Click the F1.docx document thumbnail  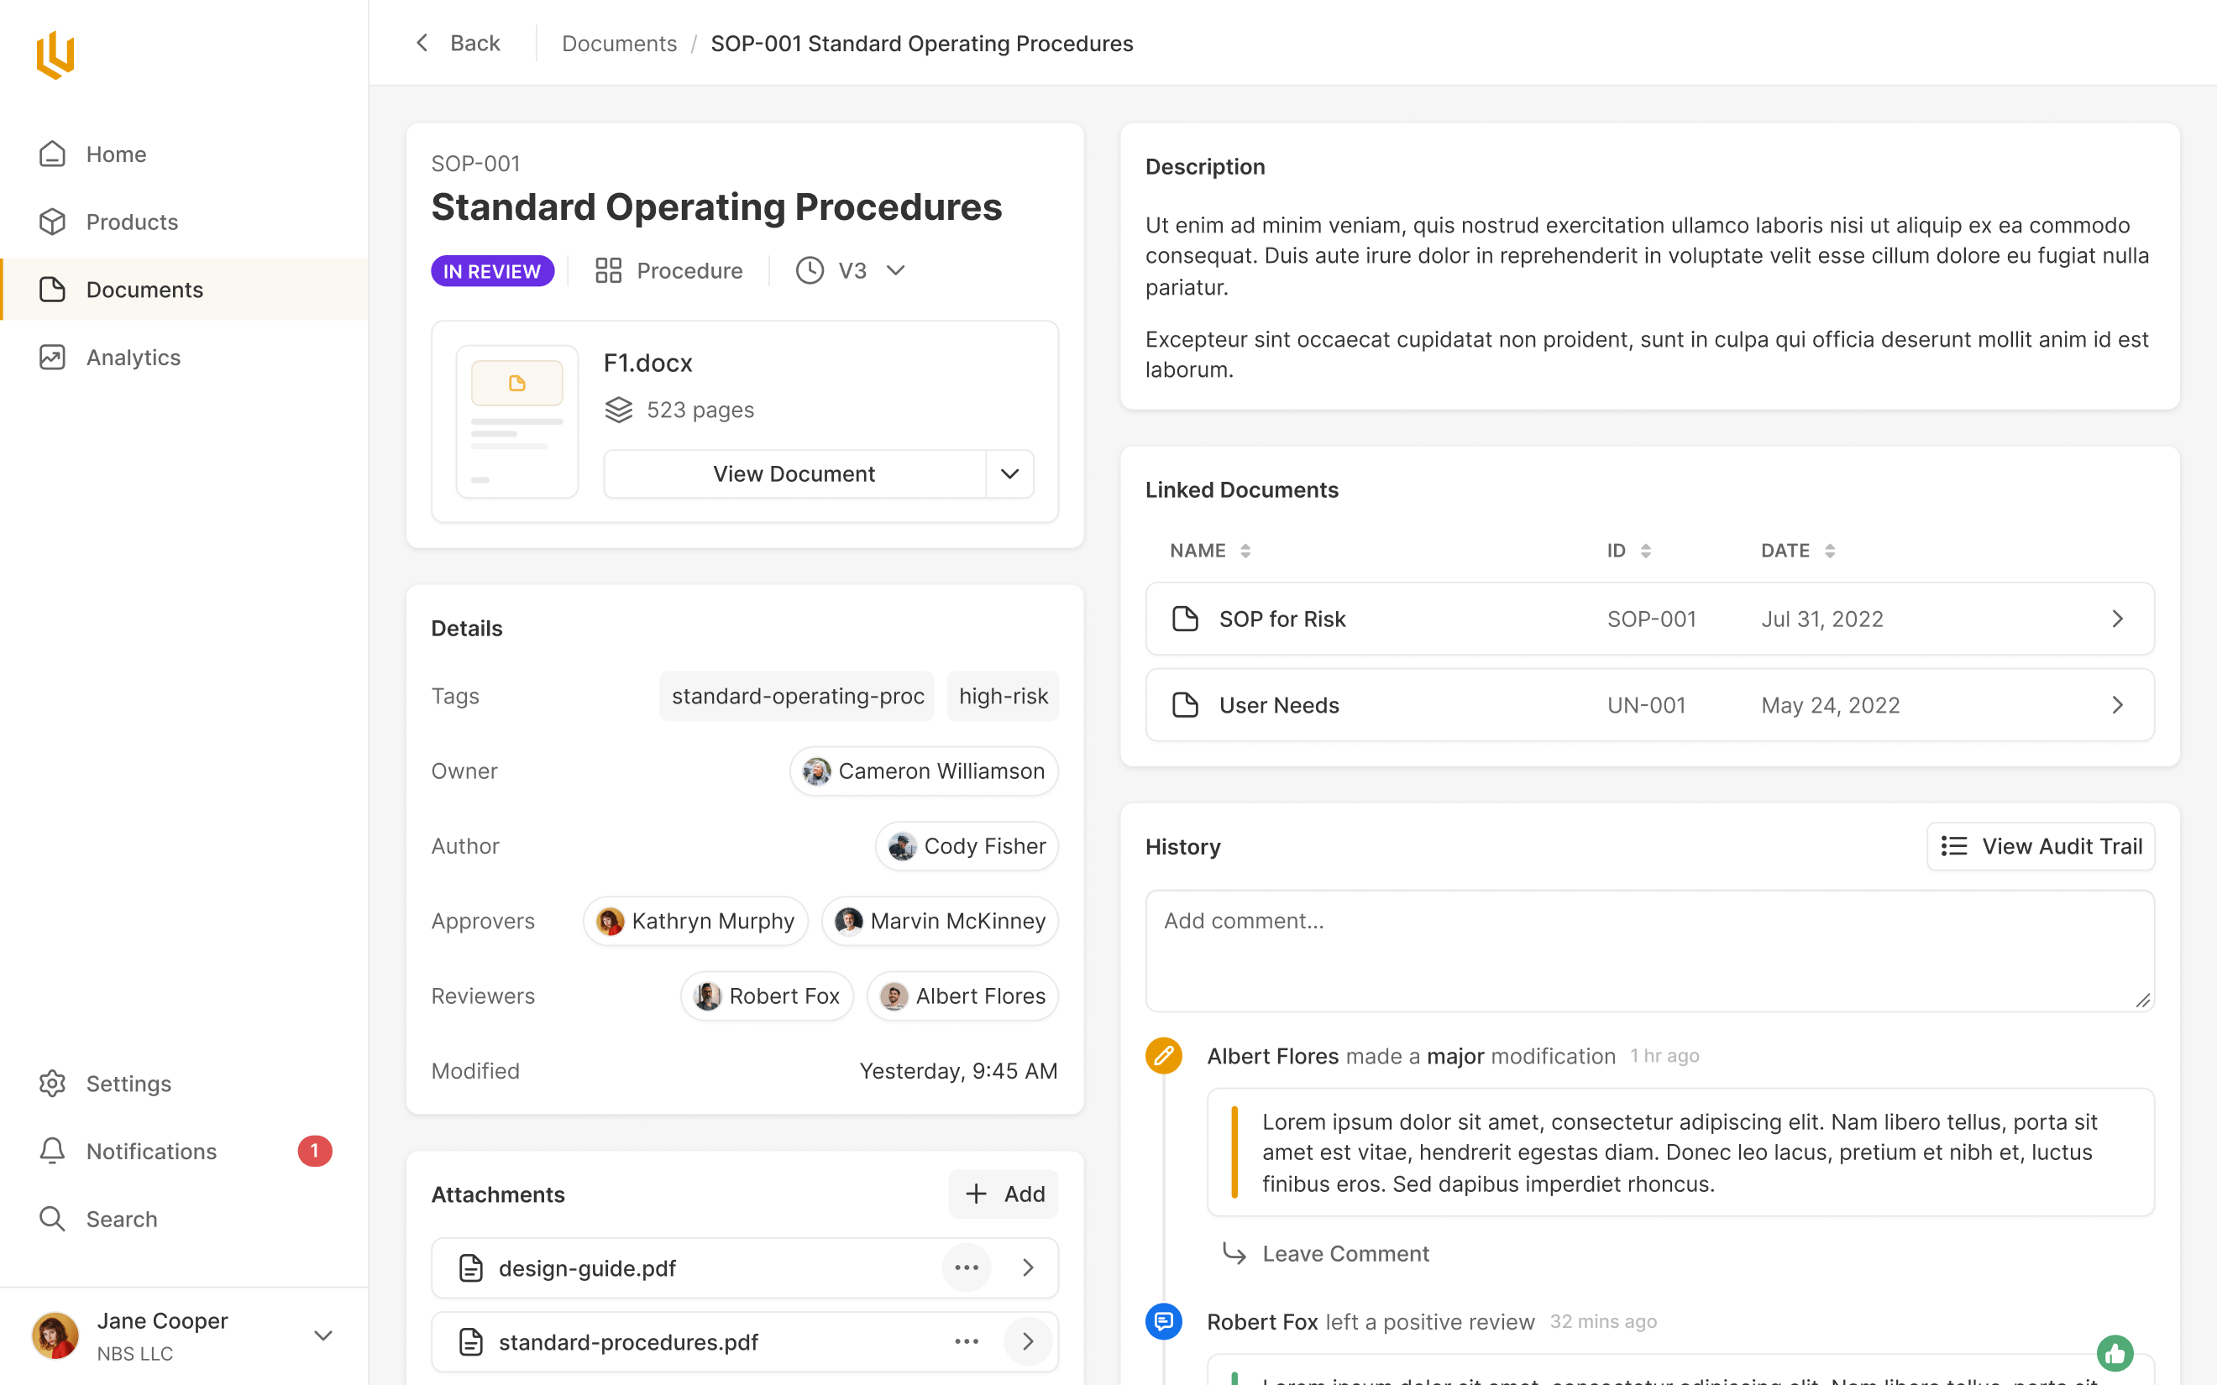tap(516, 421)
